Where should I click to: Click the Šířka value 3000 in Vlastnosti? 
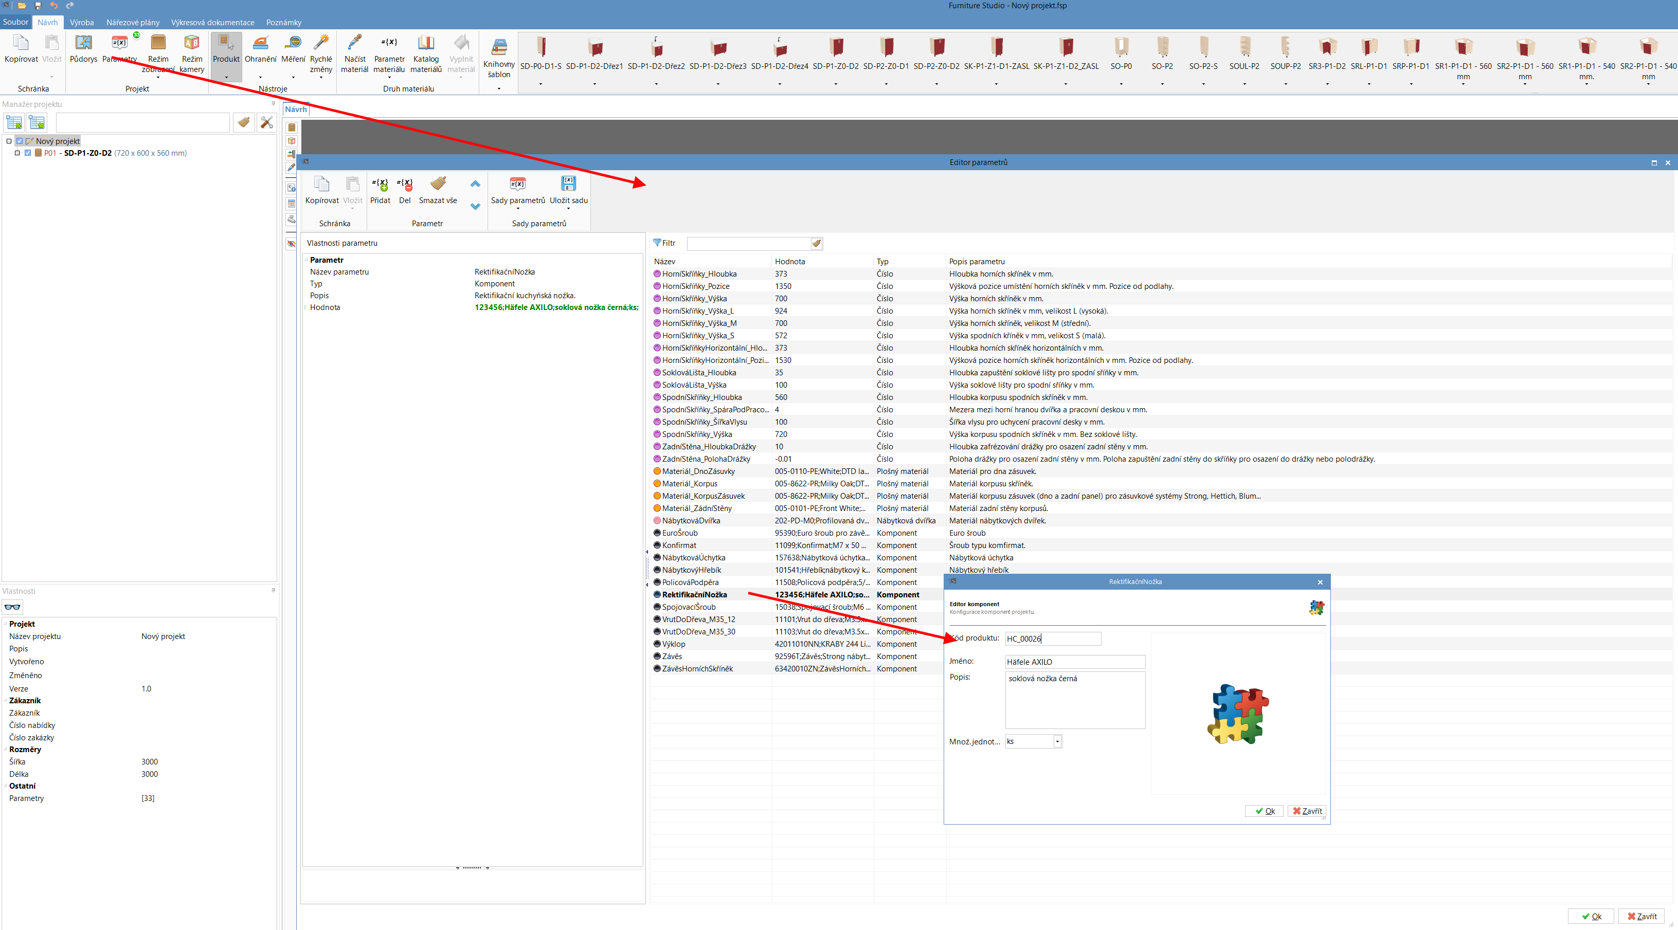pos(150,762)
